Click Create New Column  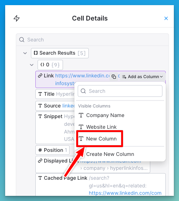coord(110,154)
